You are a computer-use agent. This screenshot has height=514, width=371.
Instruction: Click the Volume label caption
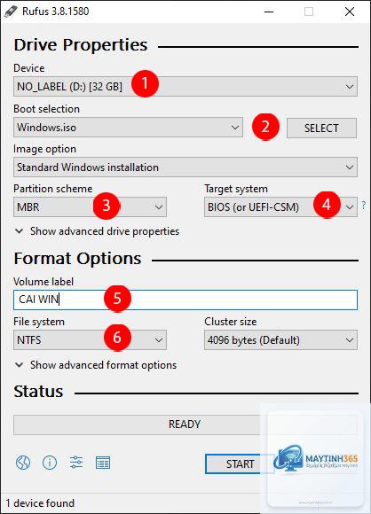pos(43,282)
